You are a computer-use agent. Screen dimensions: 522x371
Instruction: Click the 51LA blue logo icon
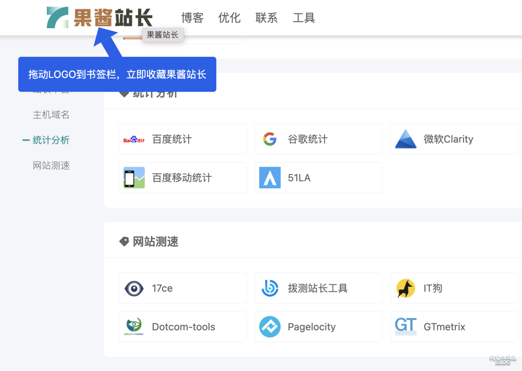[270, 178]
